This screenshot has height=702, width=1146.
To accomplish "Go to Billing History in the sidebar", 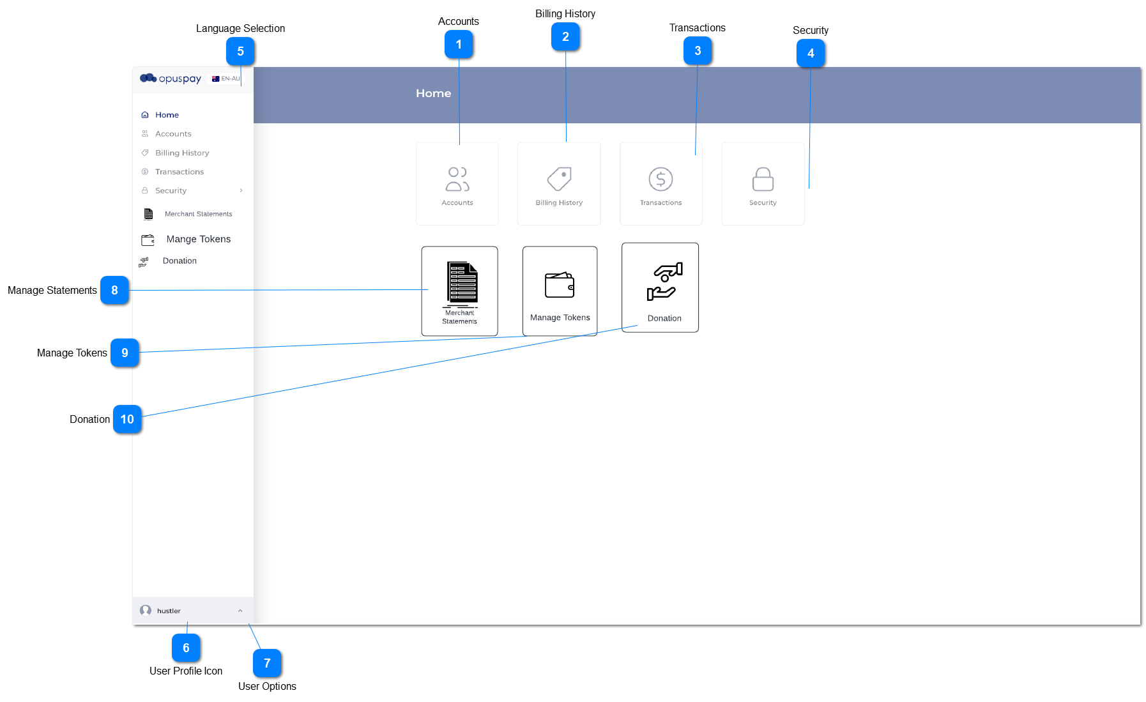I will pyautogui.click(x=182, y=153).
